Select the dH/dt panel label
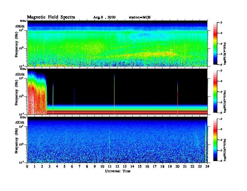 click(20, 26)
